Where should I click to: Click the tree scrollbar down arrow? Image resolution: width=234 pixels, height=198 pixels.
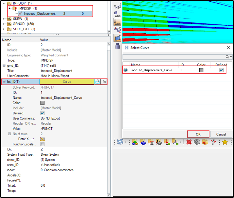109,32
